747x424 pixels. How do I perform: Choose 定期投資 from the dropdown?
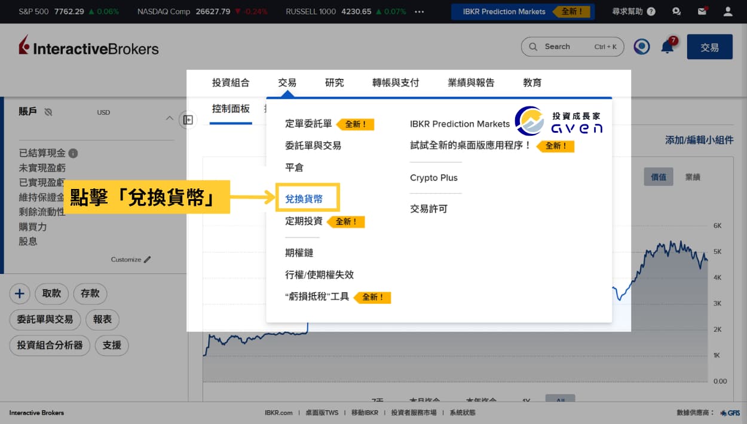click(x=304, y=221)
